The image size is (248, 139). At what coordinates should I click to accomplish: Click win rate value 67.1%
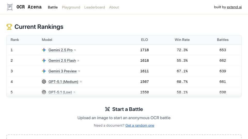(182, 71)
